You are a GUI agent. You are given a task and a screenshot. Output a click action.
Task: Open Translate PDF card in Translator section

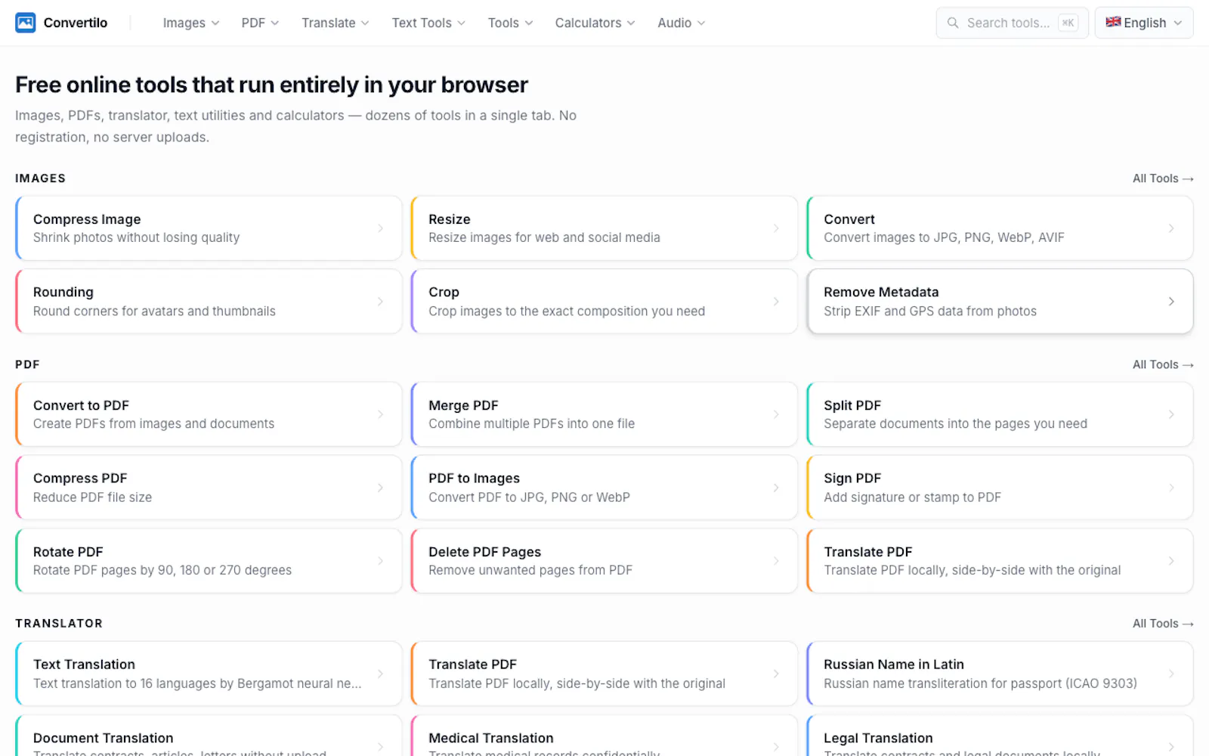point(604,674)
